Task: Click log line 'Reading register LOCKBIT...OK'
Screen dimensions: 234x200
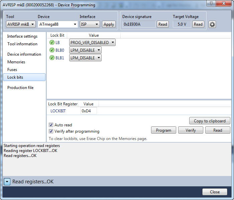Action: click(30, 151)
